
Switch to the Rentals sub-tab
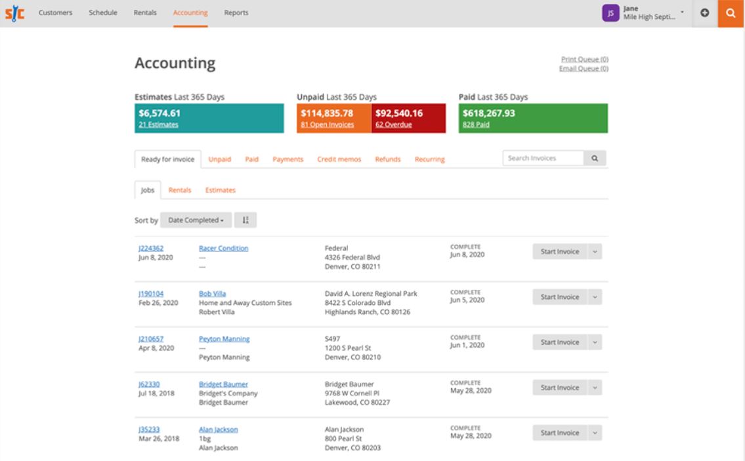[x=180, y=190]
